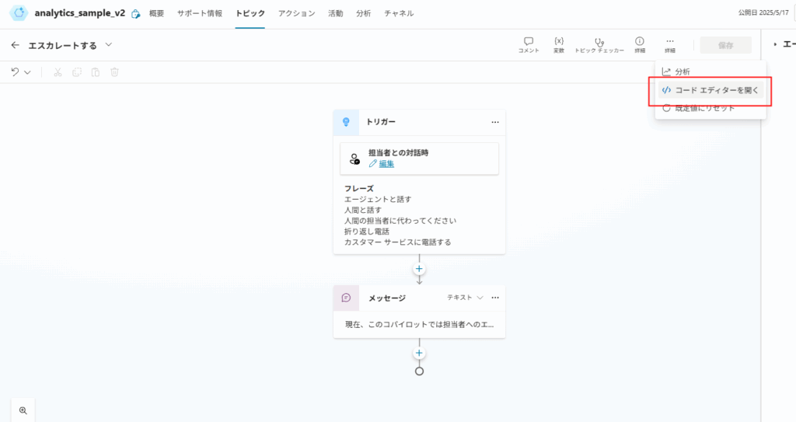
Task: Switch to the アクション tab
Action: tap(296, 14)
